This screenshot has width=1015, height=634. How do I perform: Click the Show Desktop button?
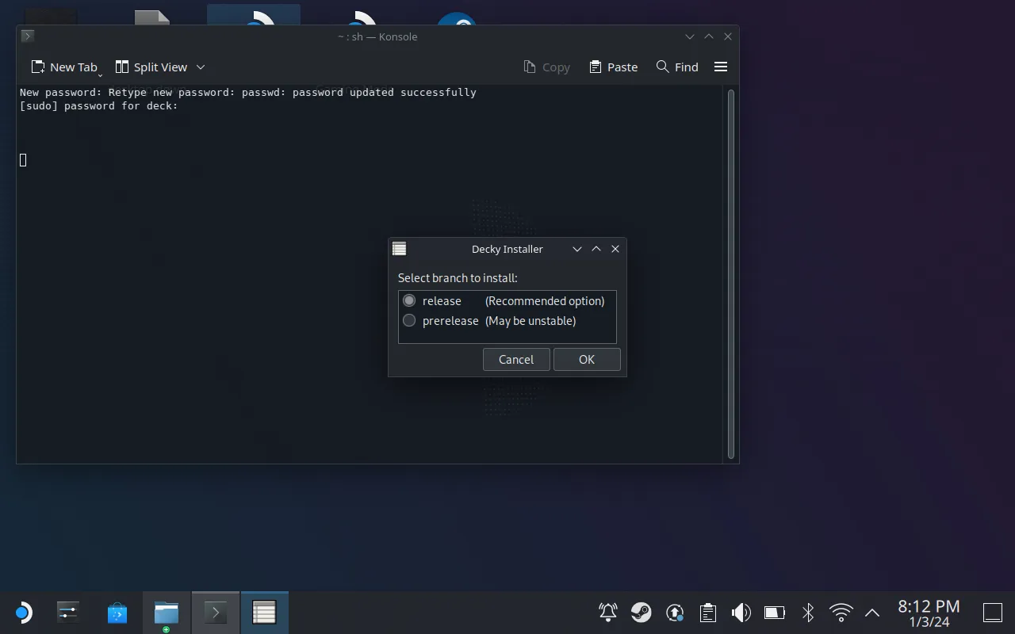[993, 613]
